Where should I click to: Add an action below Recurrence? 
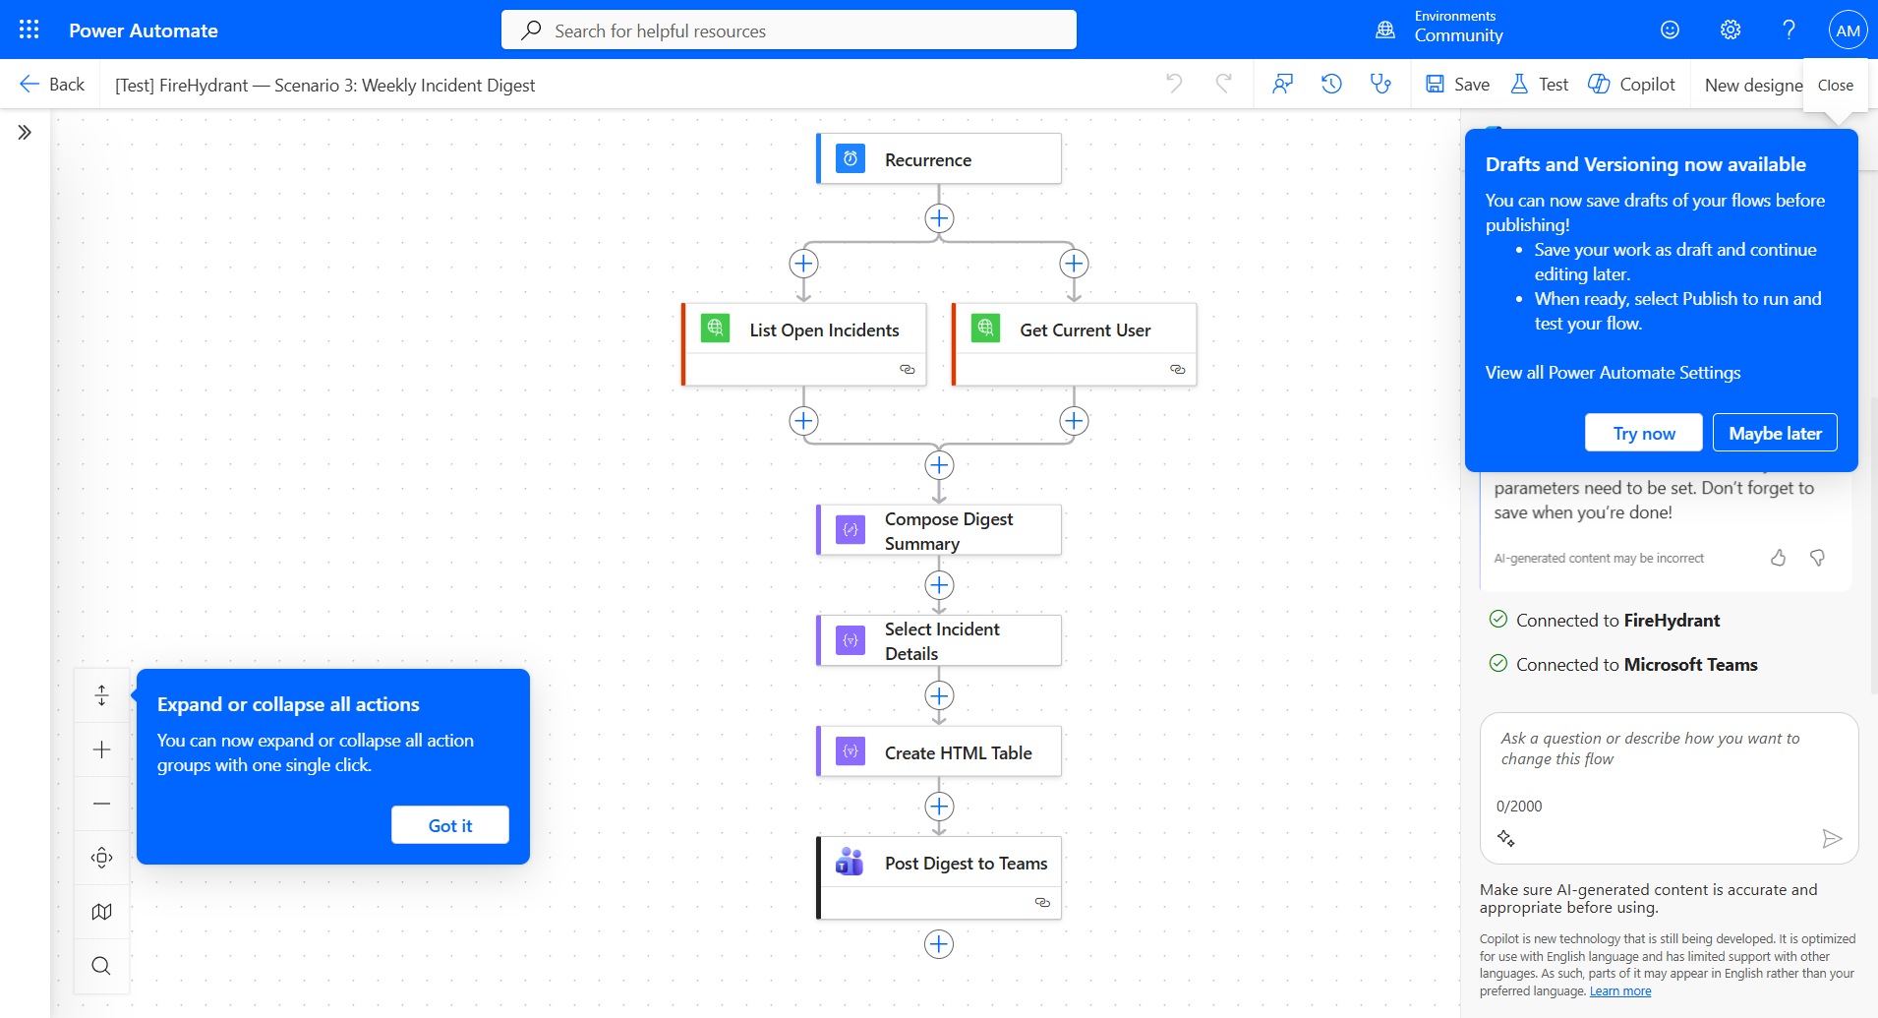[939, 218]
